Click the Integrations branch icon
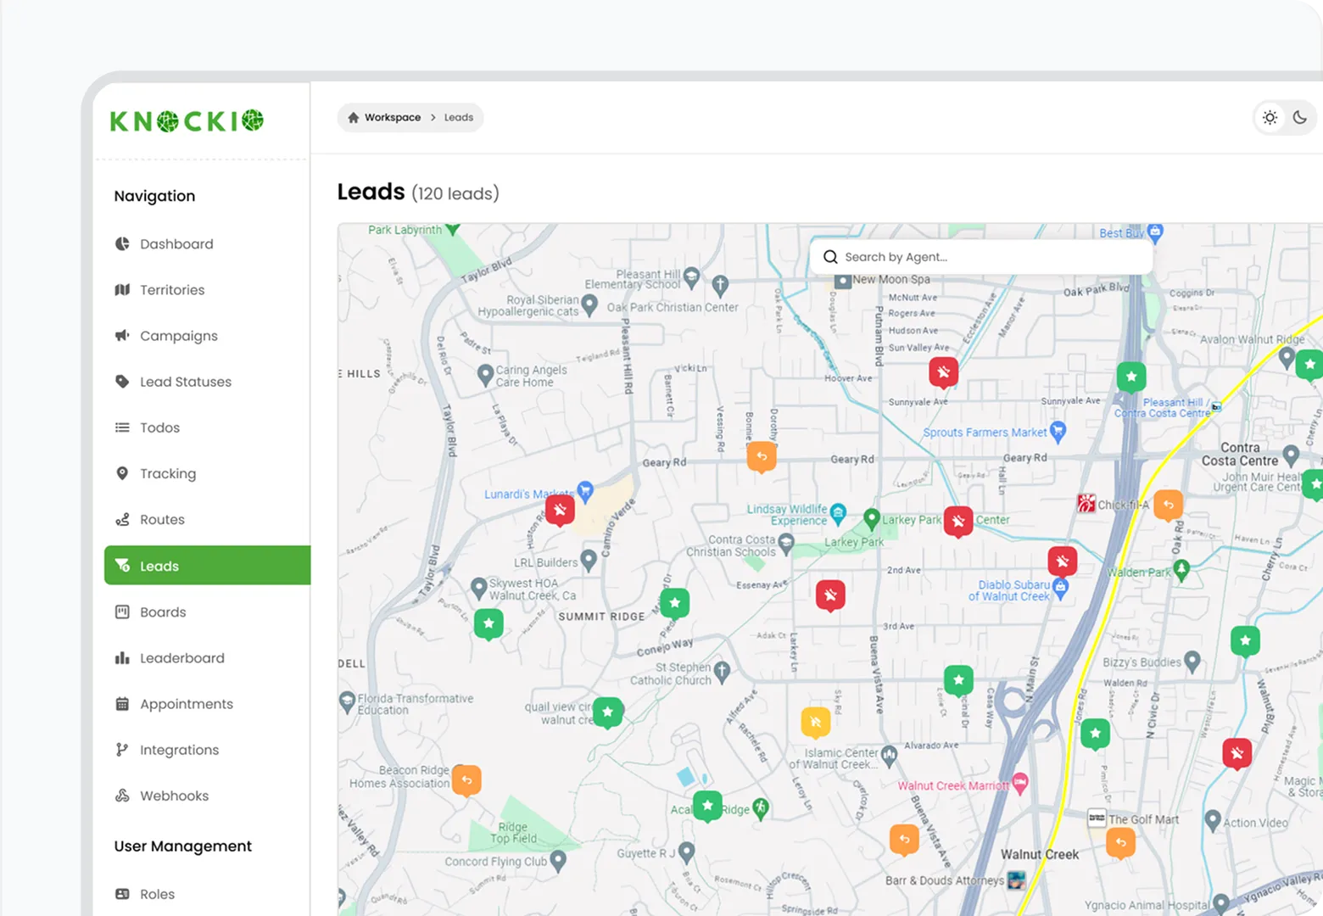 (122, 750)
